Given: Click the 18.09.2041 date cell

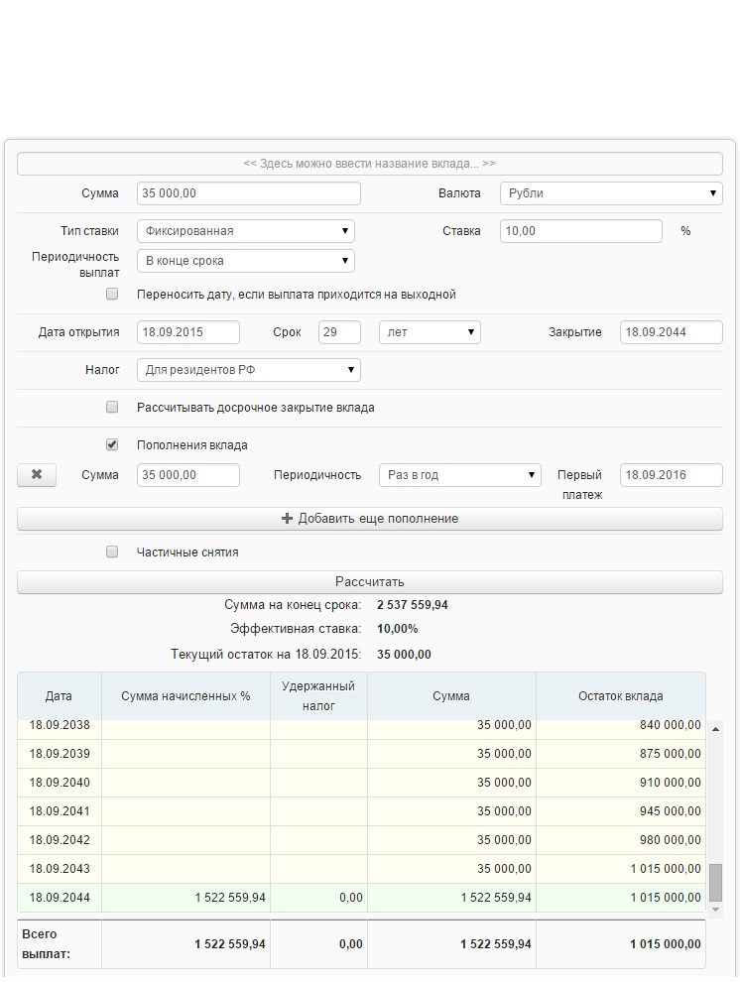Looking at the screenshot, I should click(x=60, y=811).
